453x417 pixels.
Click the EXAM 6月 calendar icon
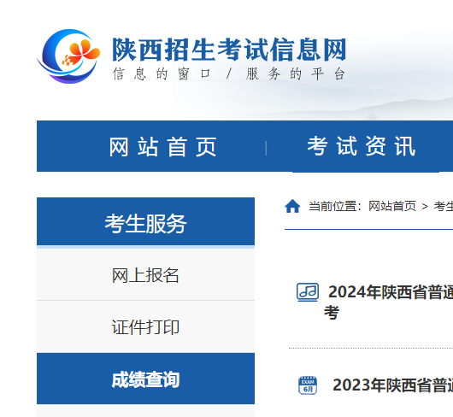(x=308, y=385)
